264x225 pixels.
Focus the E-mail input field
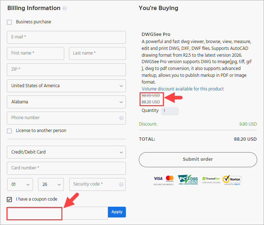click(x=66, y=37)
